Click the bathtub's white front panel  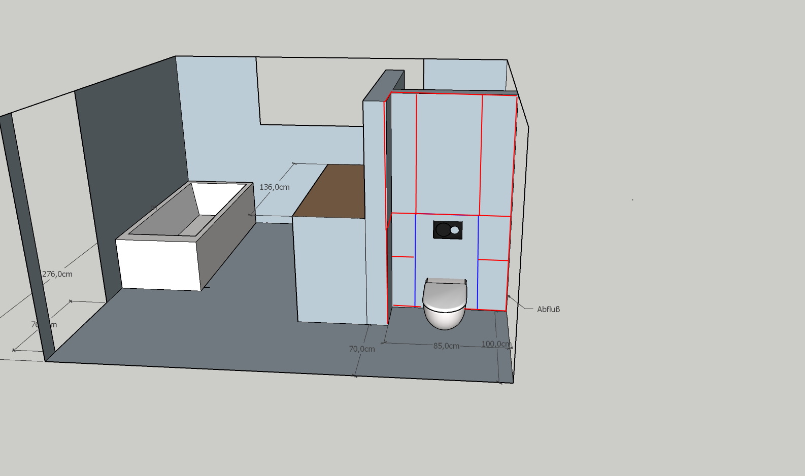click(x=158, y=264)
